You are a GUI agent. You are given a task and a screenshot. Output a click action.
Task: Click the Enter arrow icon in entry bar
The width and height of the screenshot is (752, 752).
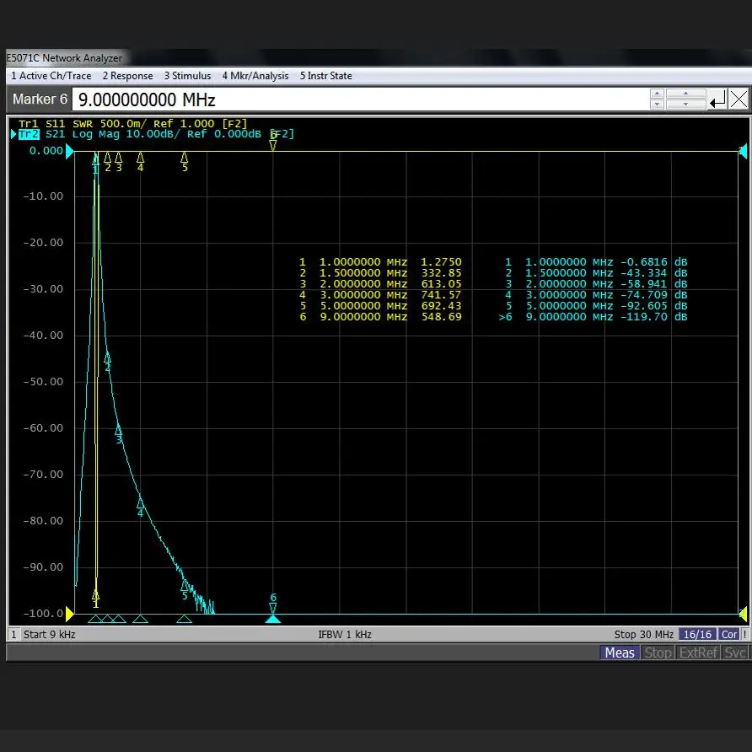pos(717,99)
